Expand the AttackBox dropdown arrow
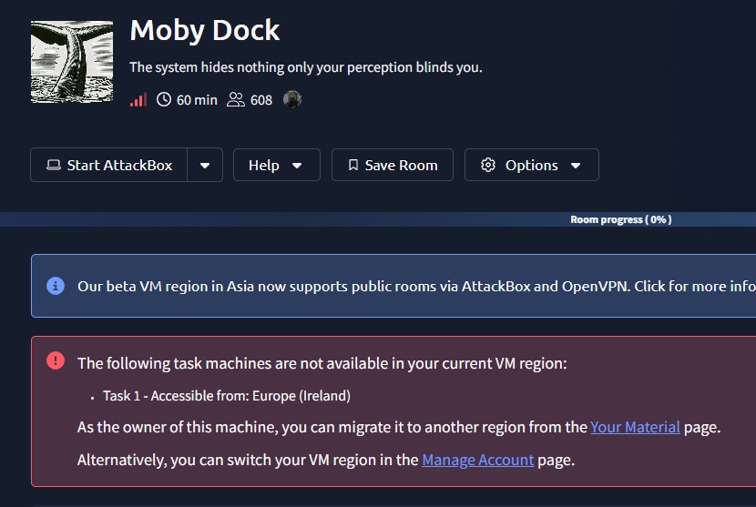The image size is (756, 507). coord(205,166)
